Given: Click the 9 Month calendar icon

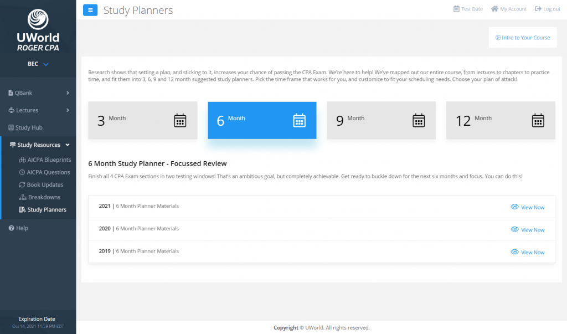Looking at the screenshot, I should (419, 120).
